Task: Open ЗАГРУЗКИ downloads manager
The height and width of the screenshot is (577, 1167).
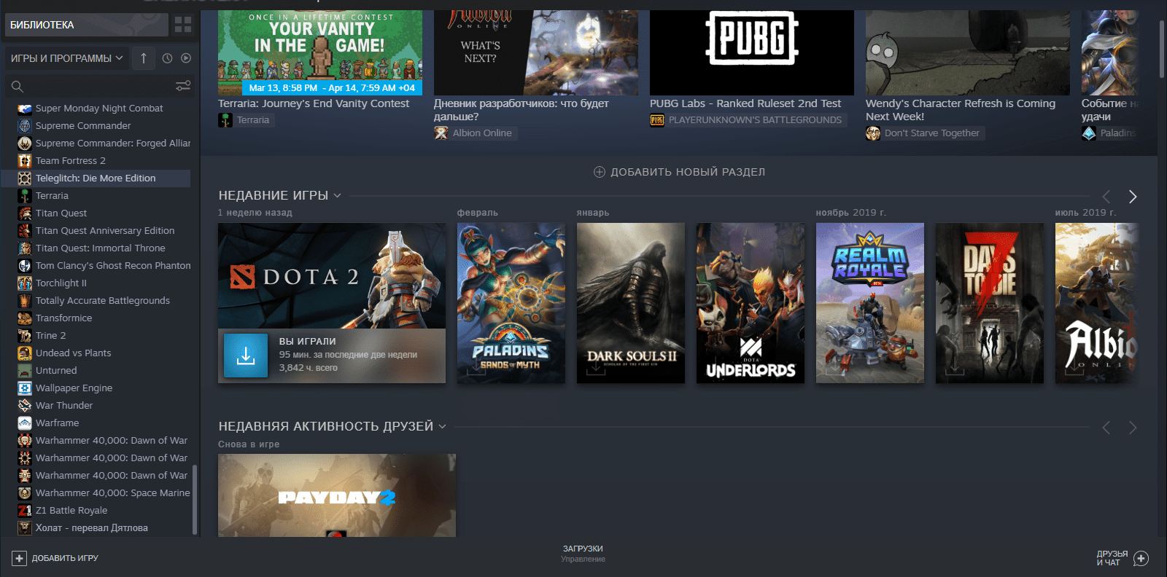Action: (x=583, y=554)
